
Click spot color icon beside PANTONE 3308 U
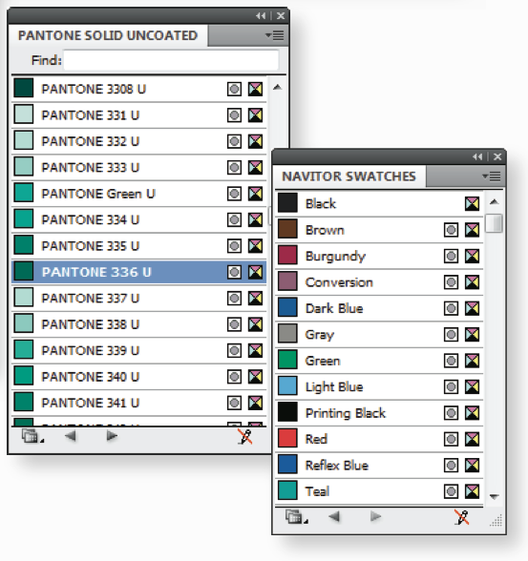(234, 89)
